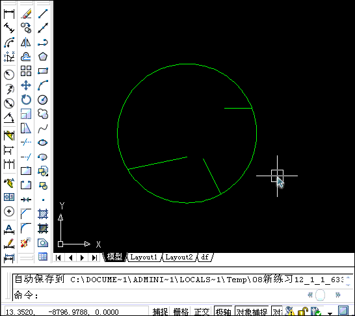Image resolution: width=355 pixels, height=316 pixels.
Task: Toggle 对象捕捉 object snap
Action: click(x=252, y=311)
